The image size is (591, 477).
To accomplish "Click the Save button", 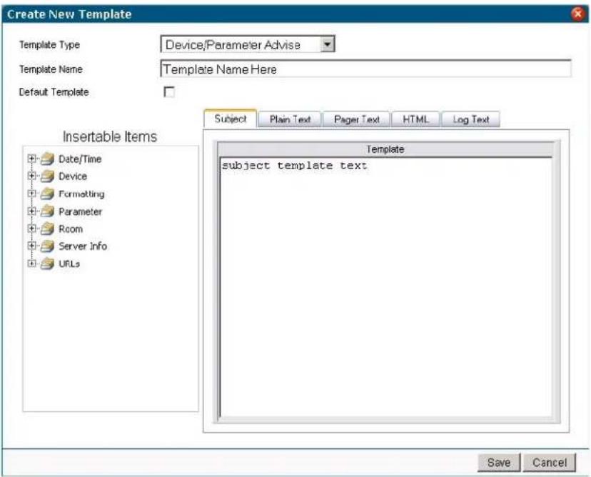I will [499, 462].
